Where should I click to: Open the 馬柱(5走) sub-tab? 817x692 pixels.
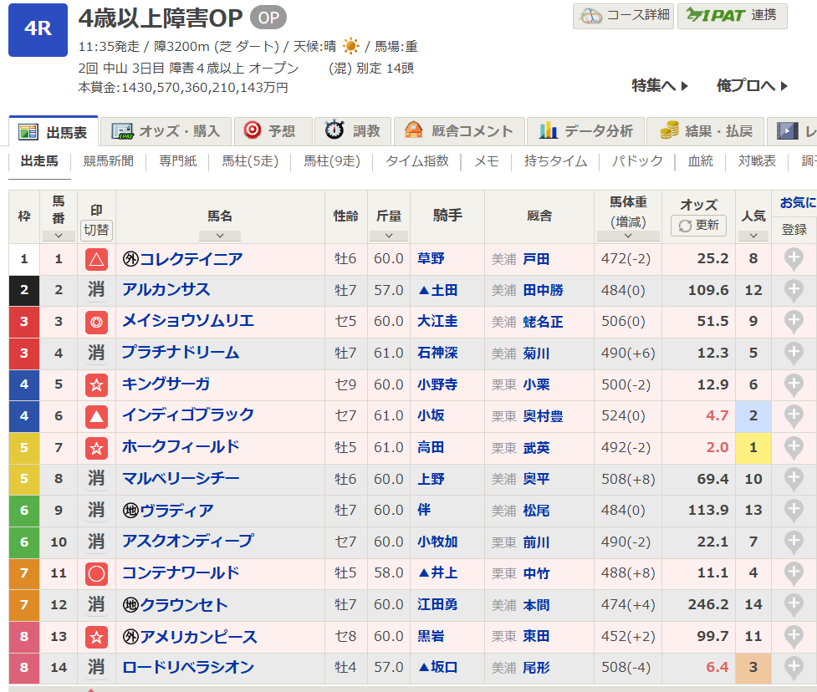[250, 161]
